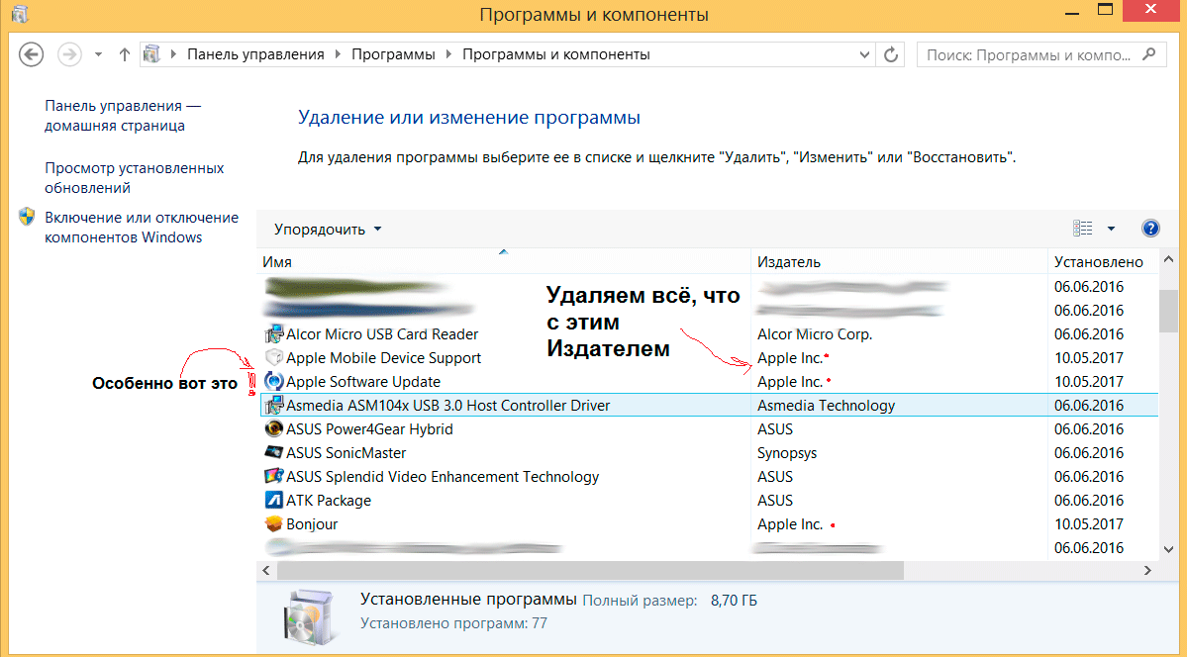This screenshot has width=1187, height=657.
Task: Click the search magnifier icon
Action: tap(1149, 53)
